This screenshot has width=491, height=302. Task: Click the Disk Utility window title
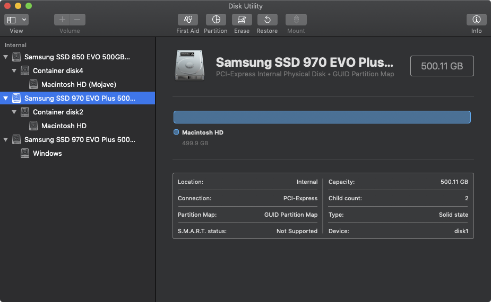(245, 6)
